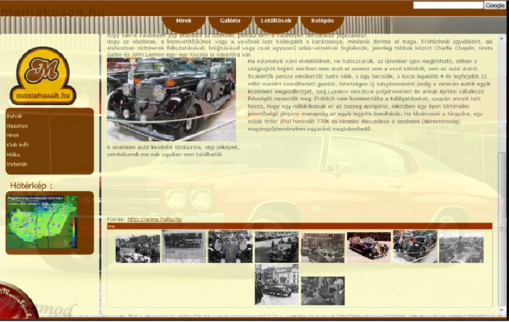Enlarge the main black Mercedes article photo

(x=171, y=99)
